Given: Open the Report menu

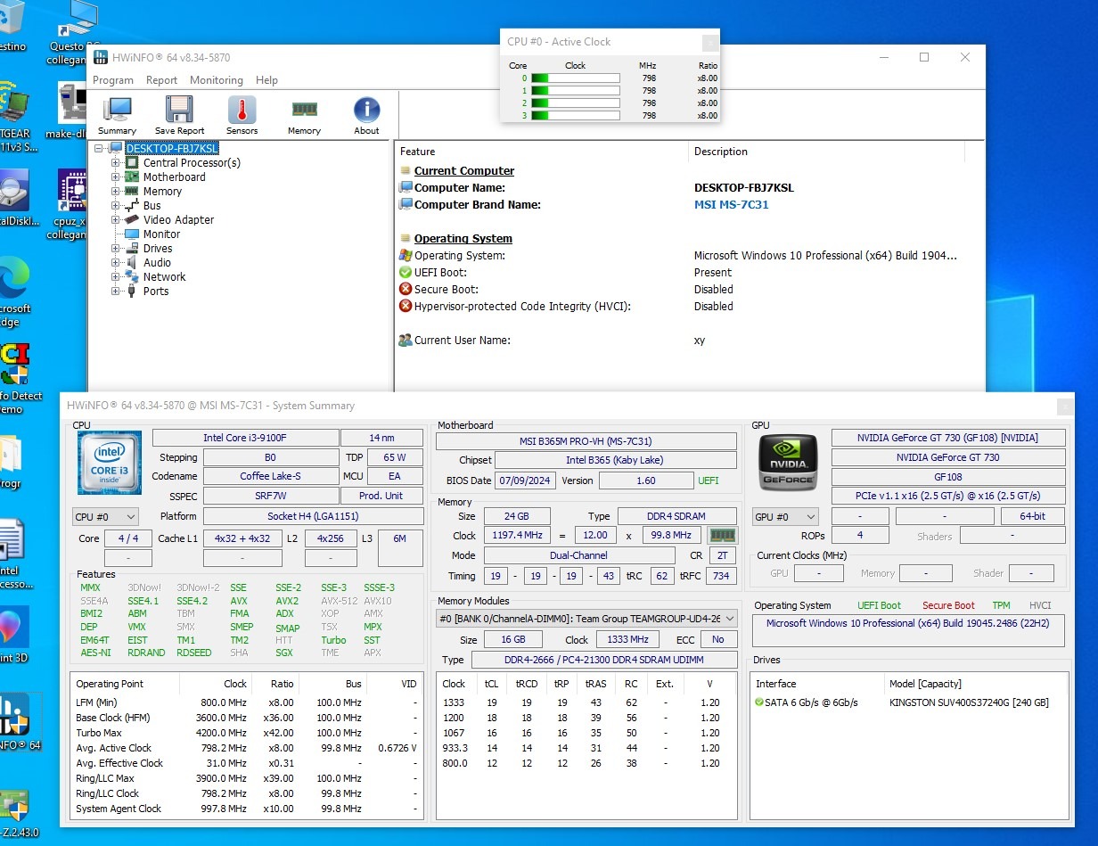Looking at the screenshot, I should (x=161, y=80).
